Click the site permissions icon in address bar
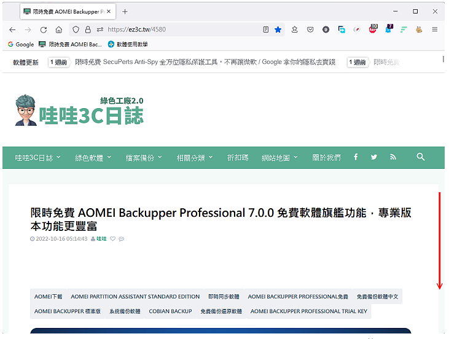Viewport: 449px width, 339px height. 100,29
